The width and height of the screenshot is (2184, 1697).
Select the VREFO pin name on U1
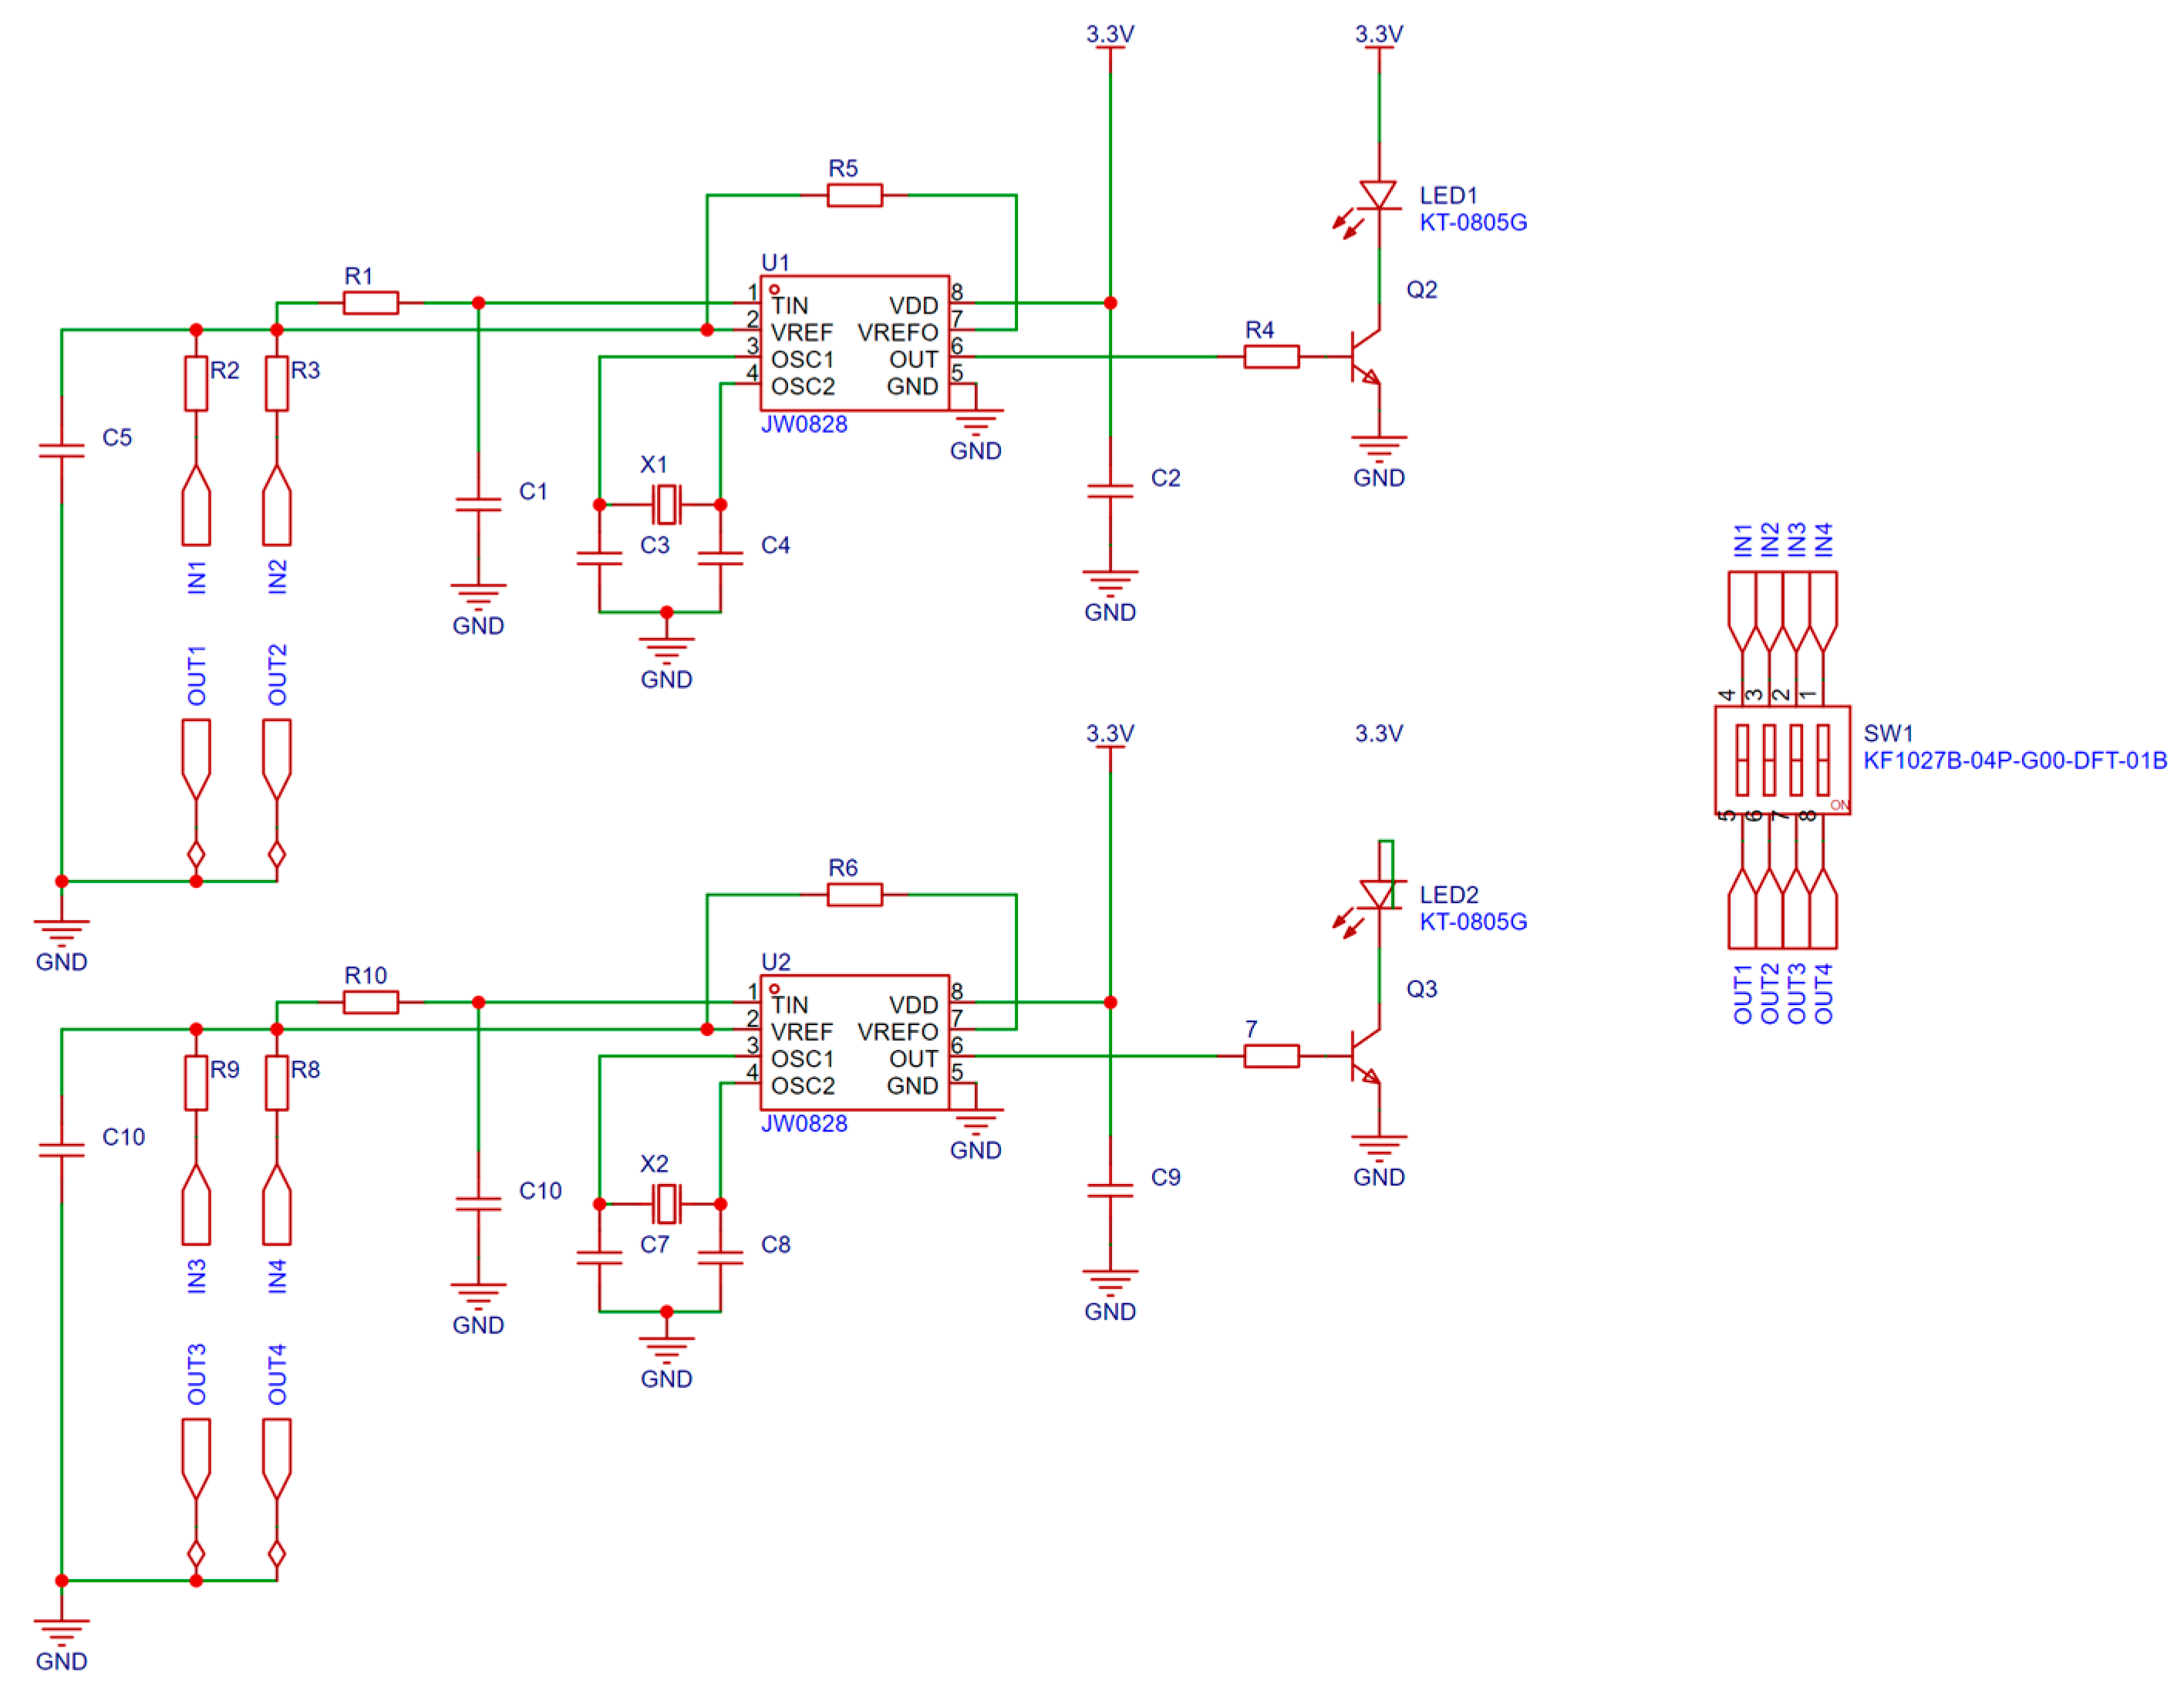coord(898,332)
